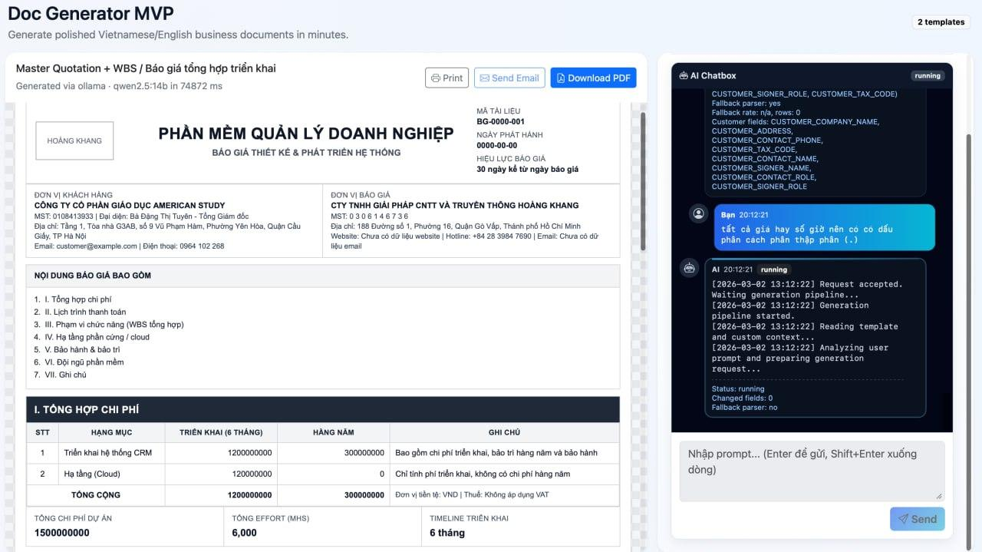The width and height of the screenshot is (982, 552).
Task: Click the user avatar next to the Bạn message
Action: click(698, 214)
